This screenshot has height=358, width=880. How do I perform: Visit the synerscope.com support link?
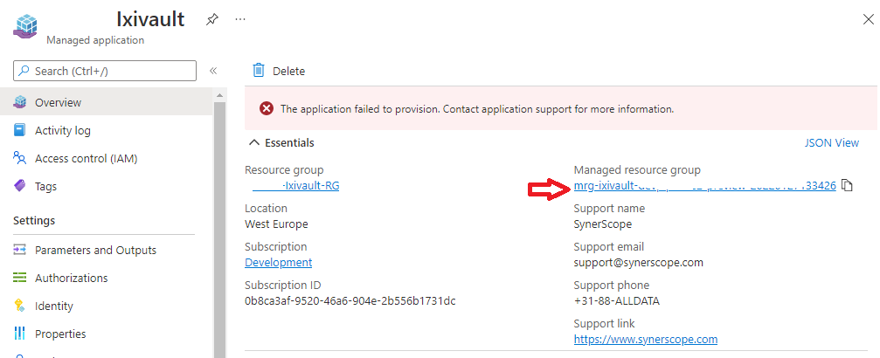tap(645, 340)
